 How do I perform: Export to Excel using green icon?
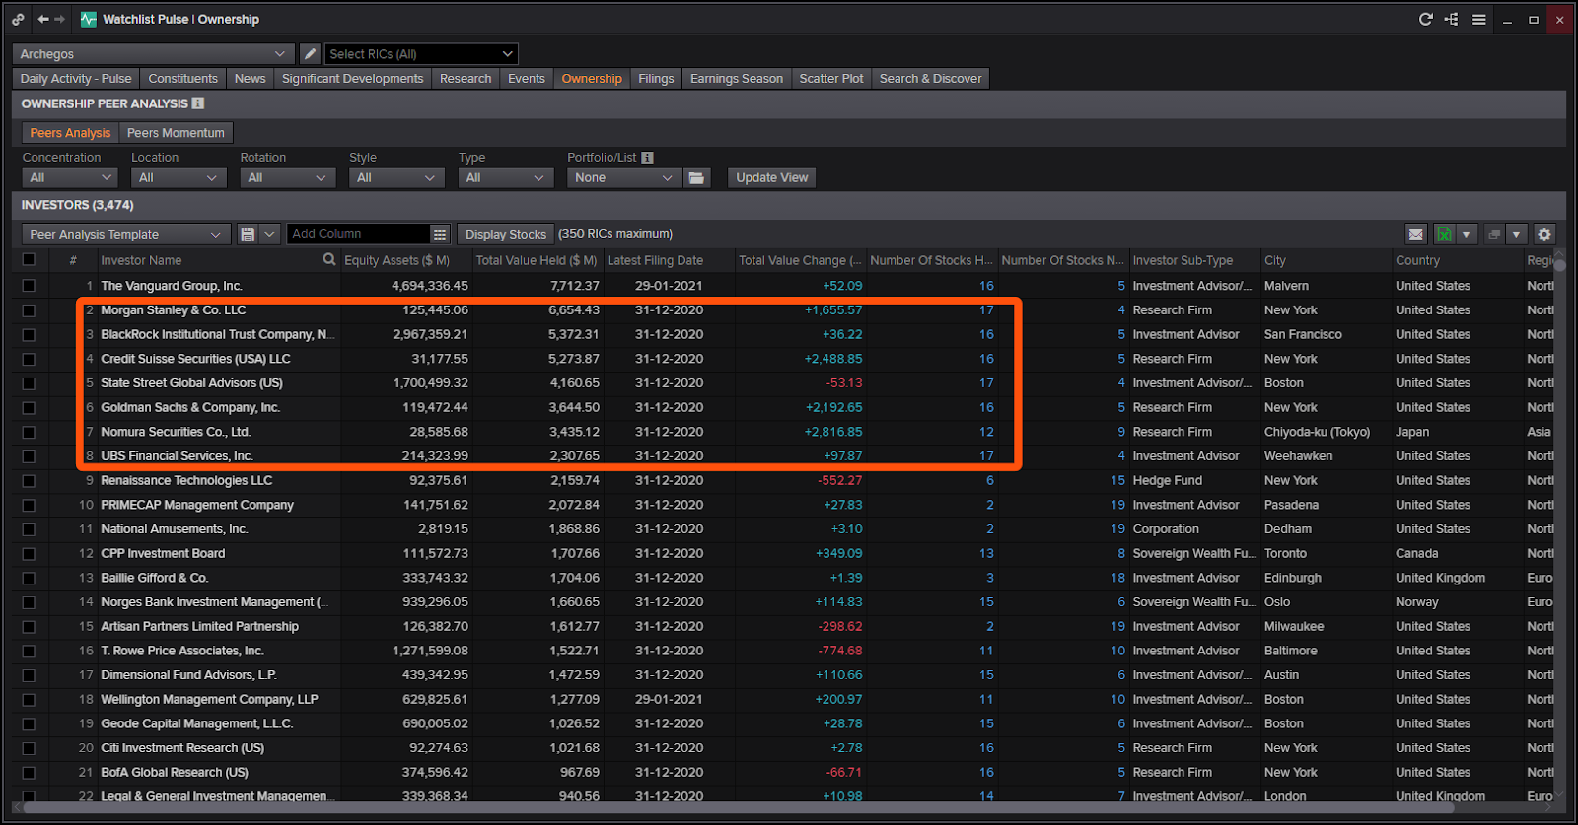click(x=1444, y=234)
